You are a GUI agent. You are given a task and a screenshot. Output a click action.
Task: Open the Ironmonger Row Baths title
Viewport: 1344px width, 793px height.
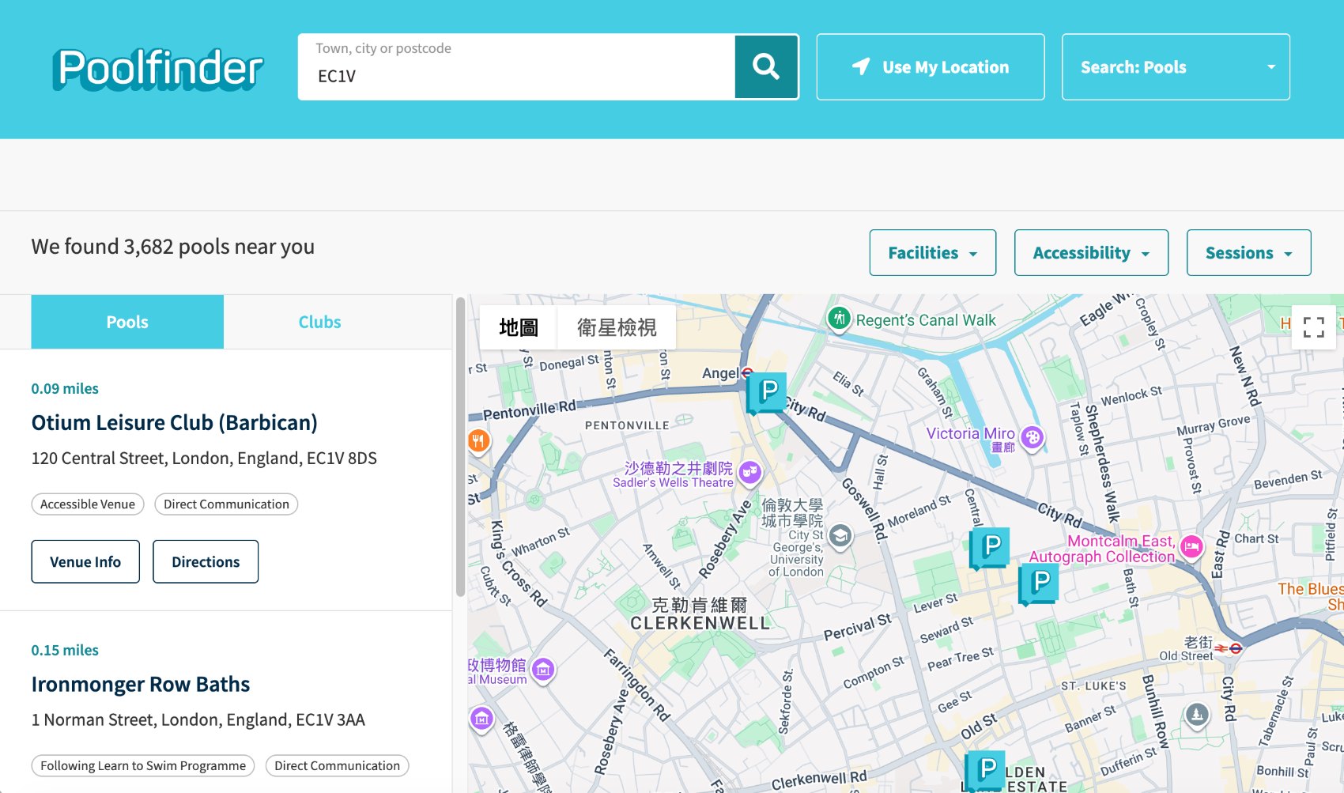tap(141, 684)
